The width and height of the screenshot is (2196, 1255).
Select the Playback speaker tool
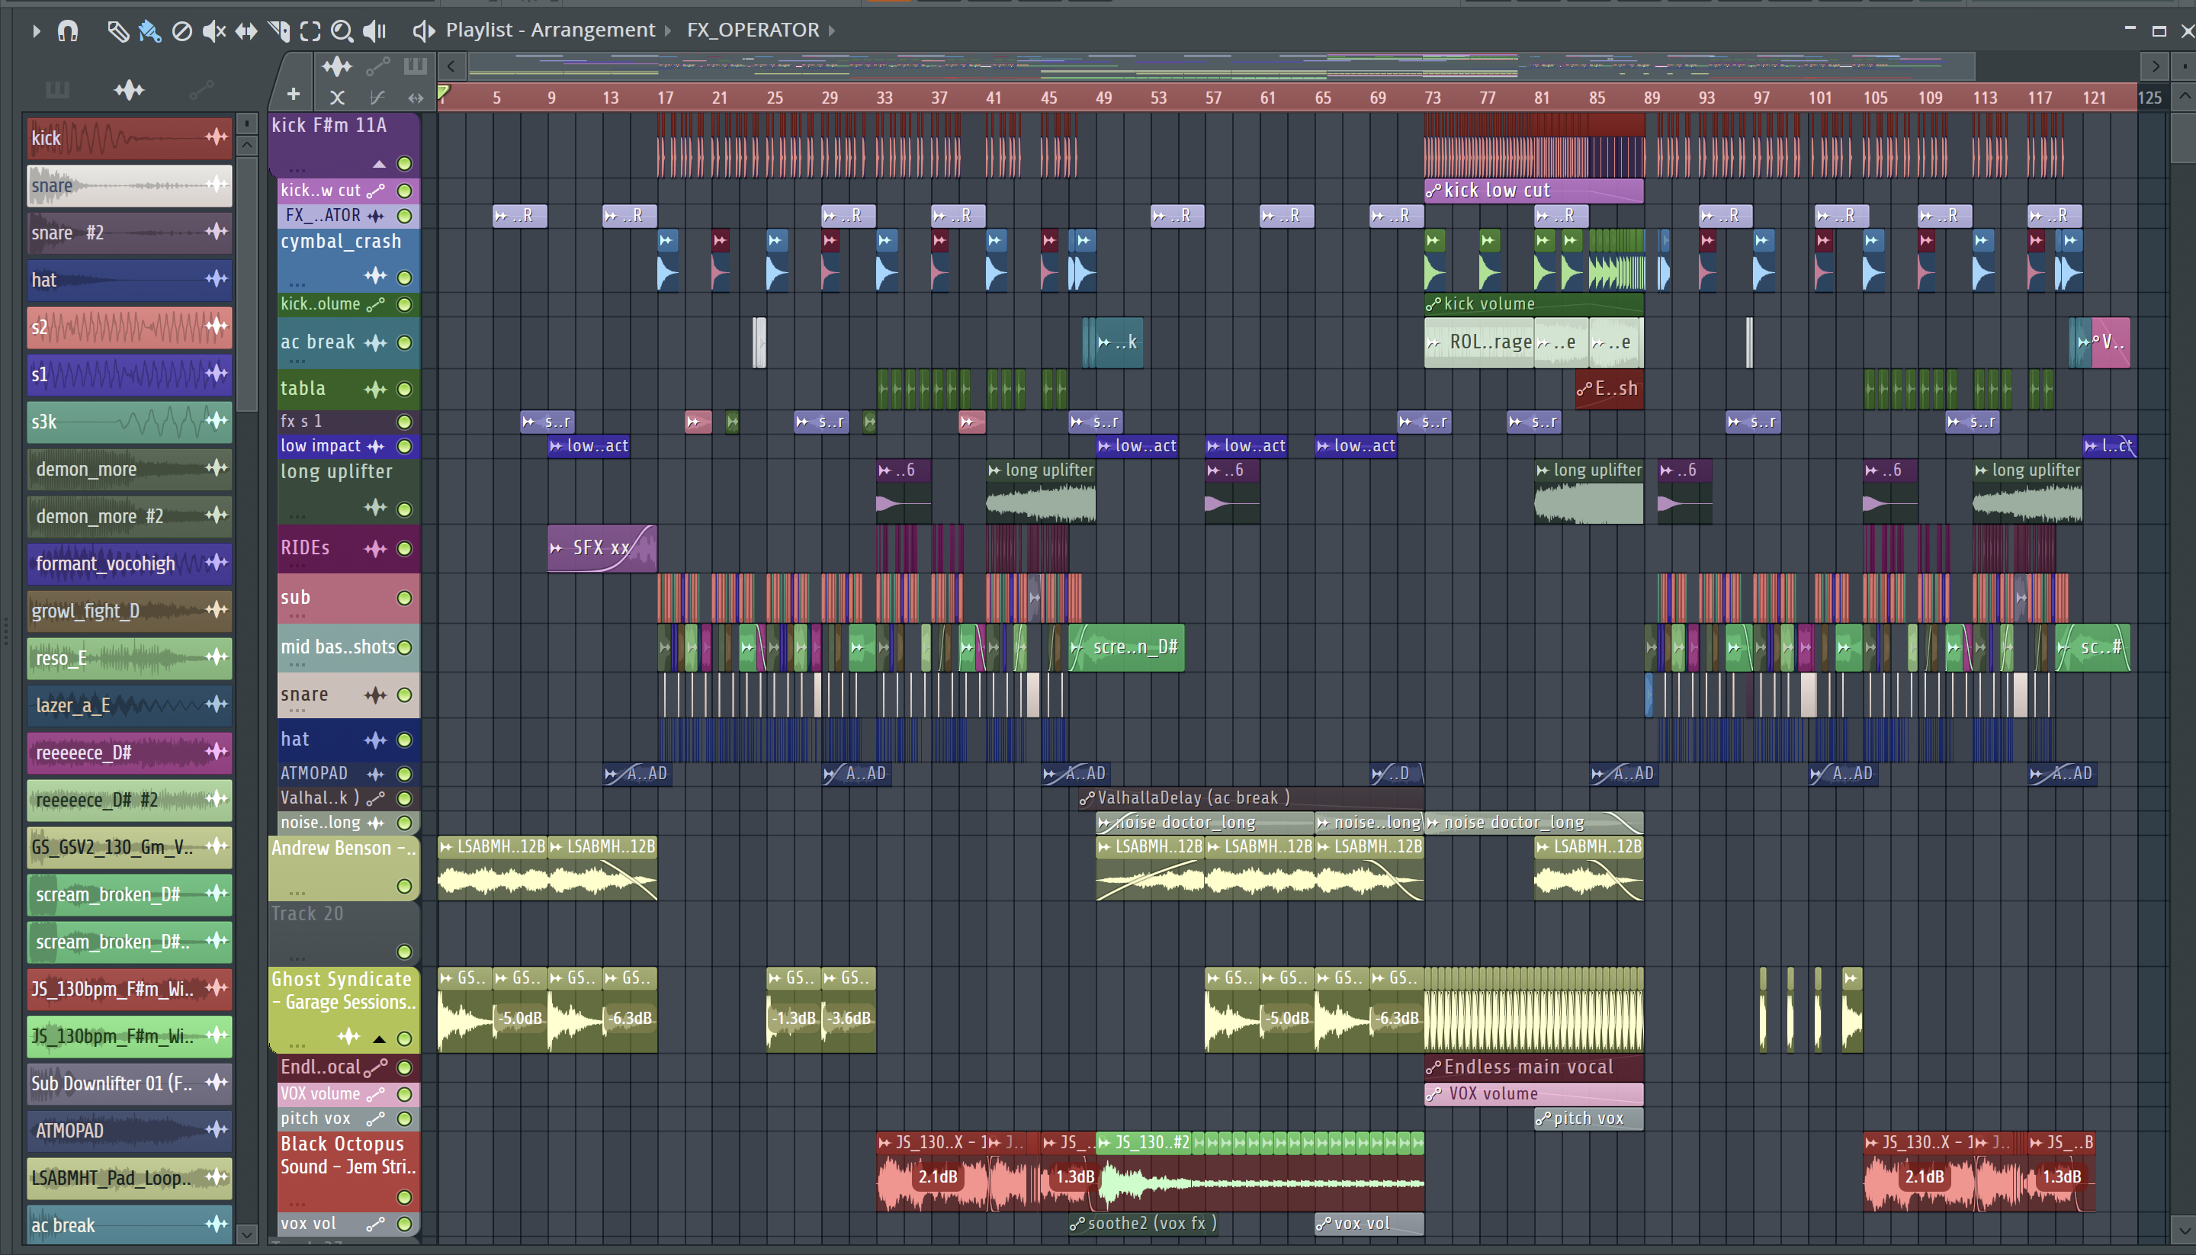click(374, 32)
